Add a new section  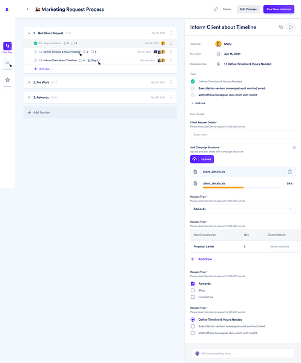100,113
